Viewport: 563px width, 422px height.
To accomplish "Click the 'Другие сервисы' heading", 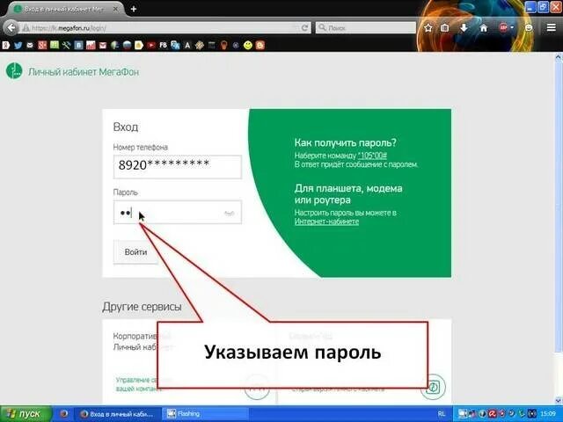I will 142,307.
